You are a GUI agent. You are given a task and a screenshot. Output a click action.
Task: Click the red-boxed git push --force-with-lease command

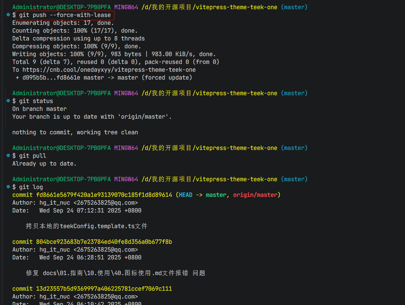pos(65,15)
